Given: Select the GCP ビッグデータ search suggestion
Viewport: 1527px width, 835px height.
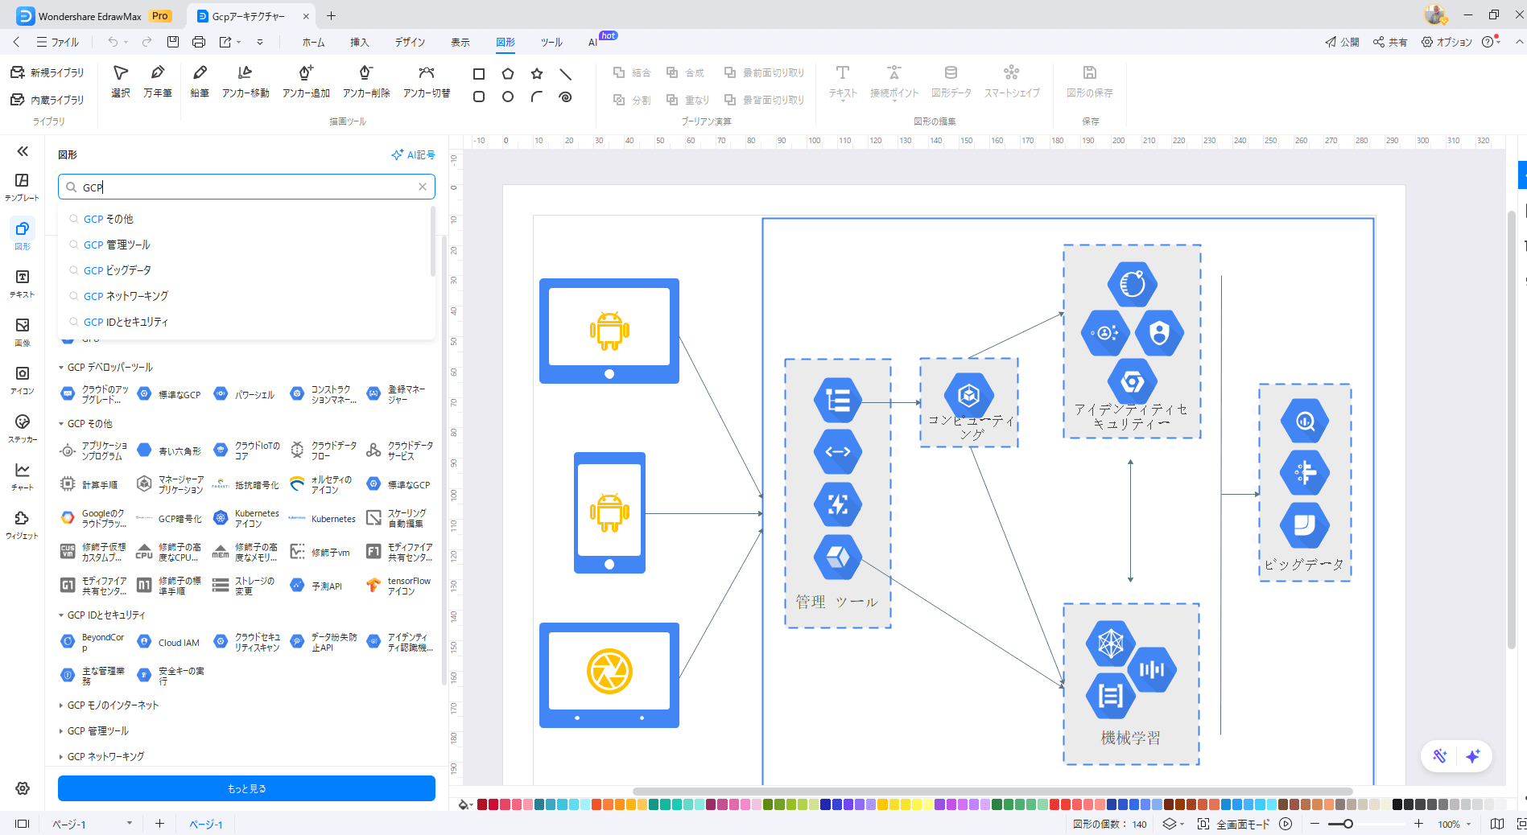Looking at the screenshot, I should (118, 270).
